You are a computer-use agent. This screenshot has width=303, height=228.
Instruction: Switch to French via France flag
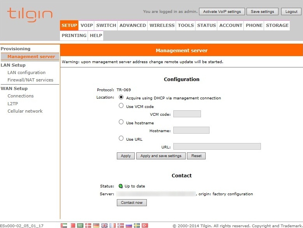coord(113,225)
